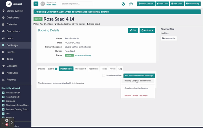
Task: Click the Choose a File button
Action: [x=169, y=38]
